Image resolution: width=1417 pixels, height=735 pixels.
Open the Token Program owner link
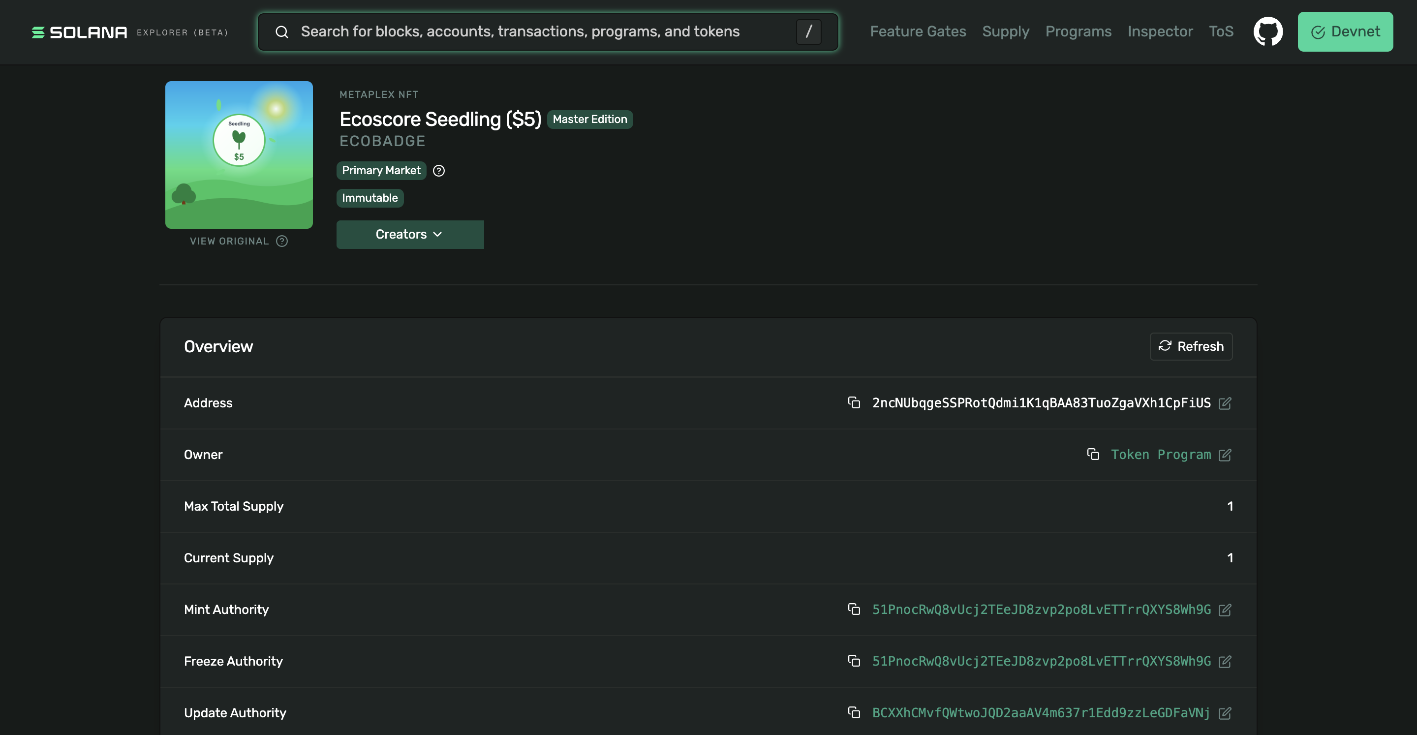point(1161,455)
